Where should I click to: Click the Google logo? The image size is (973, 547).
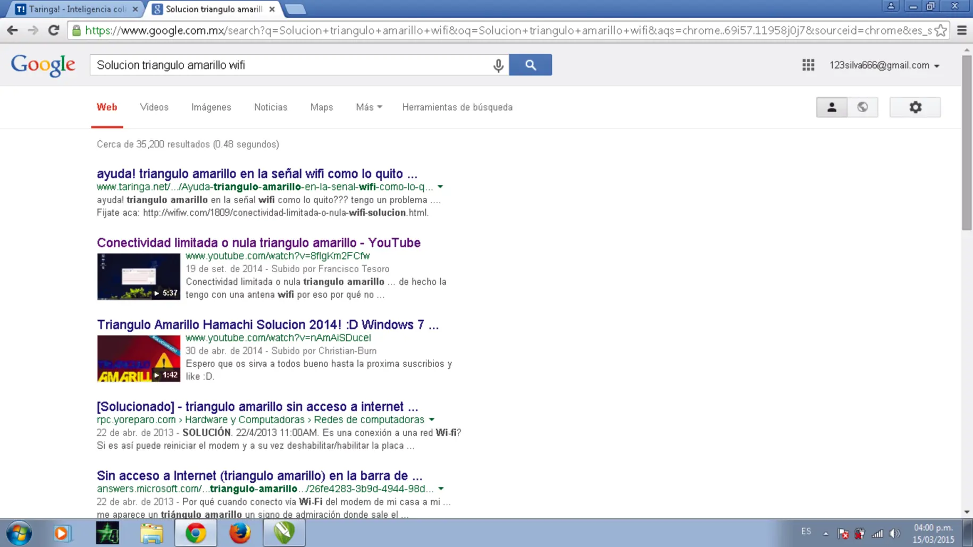43,65
